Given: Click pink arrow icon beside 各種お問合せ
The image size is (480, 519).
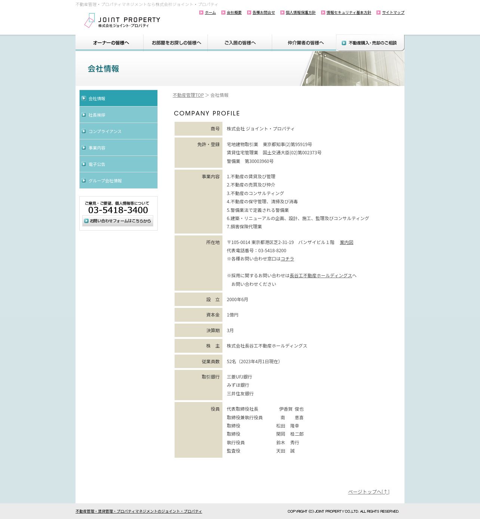Looking at the screenshot, I should coord(249,13).
